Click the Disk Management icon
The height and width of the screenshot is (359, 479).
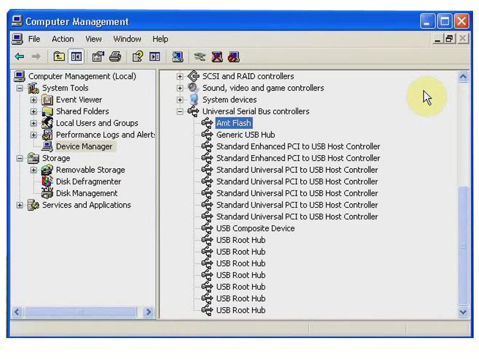click(x=47, y=193)
